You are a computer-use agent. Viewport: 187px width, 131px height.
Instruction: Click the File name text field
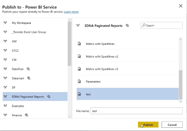click(136, 111)
